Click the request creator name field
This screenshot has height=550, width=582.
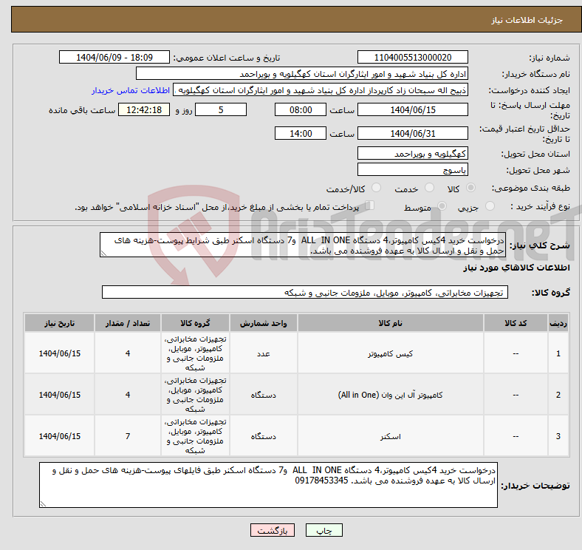pos(321,90)
